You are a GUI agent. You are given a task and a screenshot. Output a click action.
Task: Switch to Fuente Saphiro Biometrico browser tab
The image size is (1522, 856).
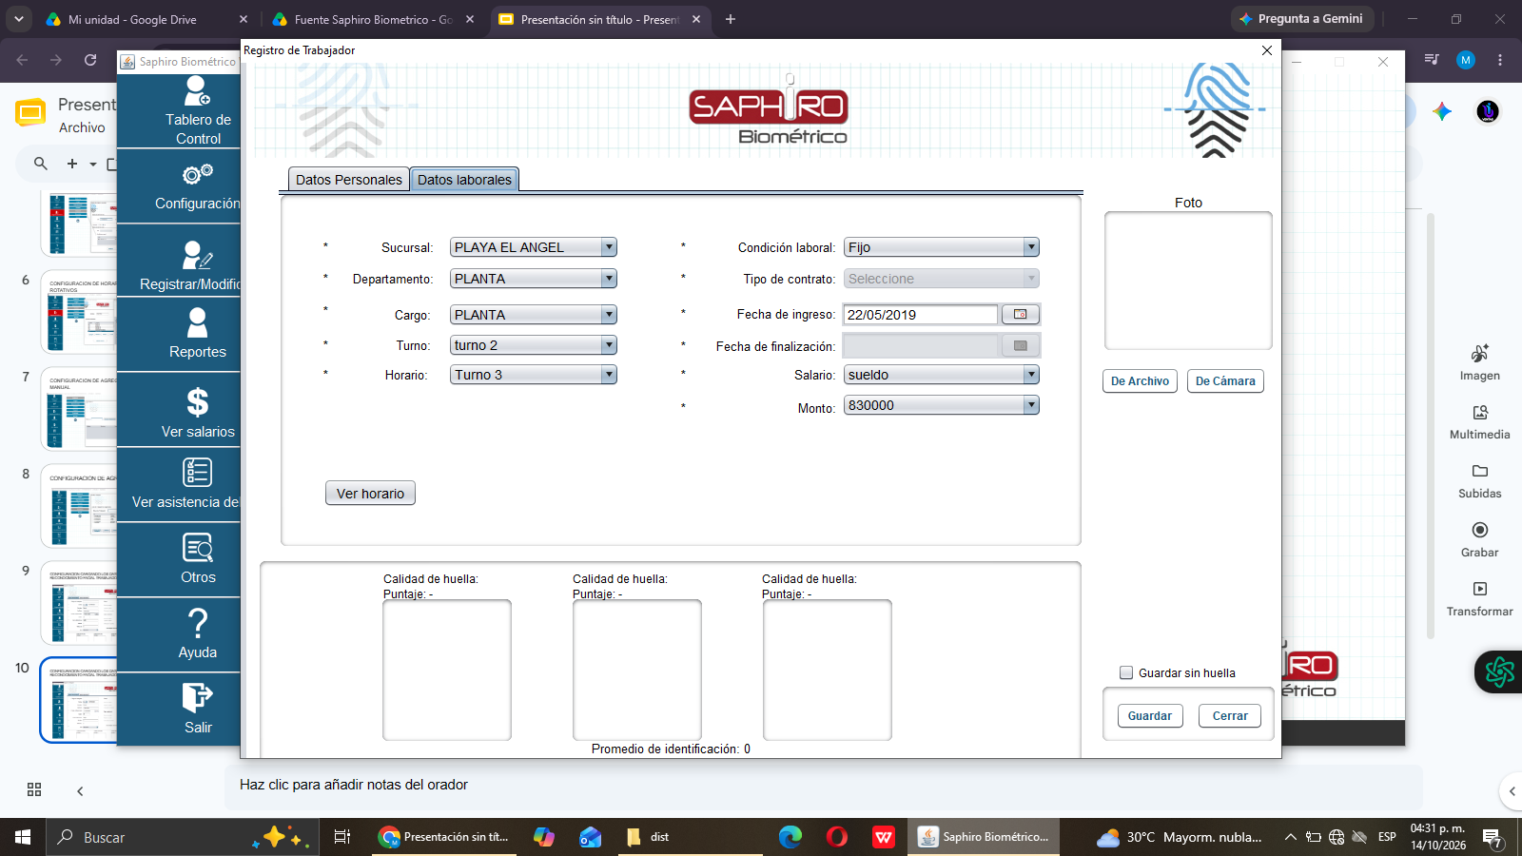pos(373,19)
